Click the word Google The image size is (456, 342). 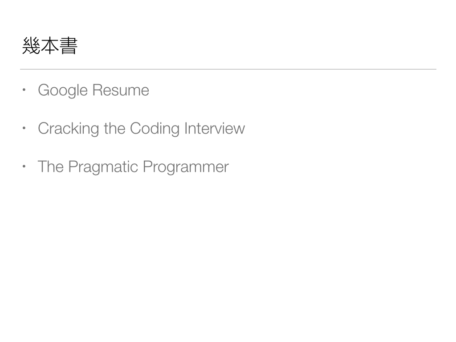pos(63,90)
